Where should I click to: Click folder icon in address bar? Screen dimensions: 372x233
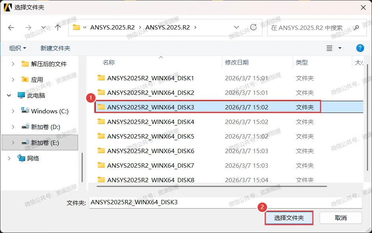coord(76,27)
